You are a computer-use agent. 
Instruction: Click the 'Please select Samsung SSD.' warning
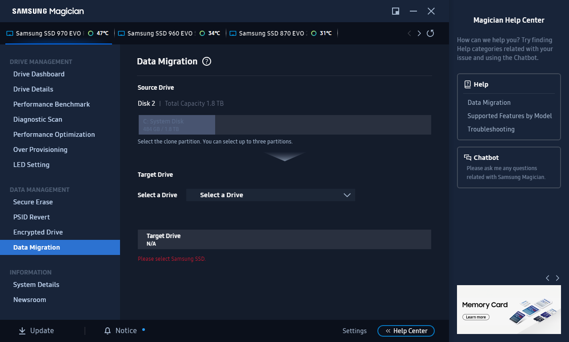pos(172,259)
